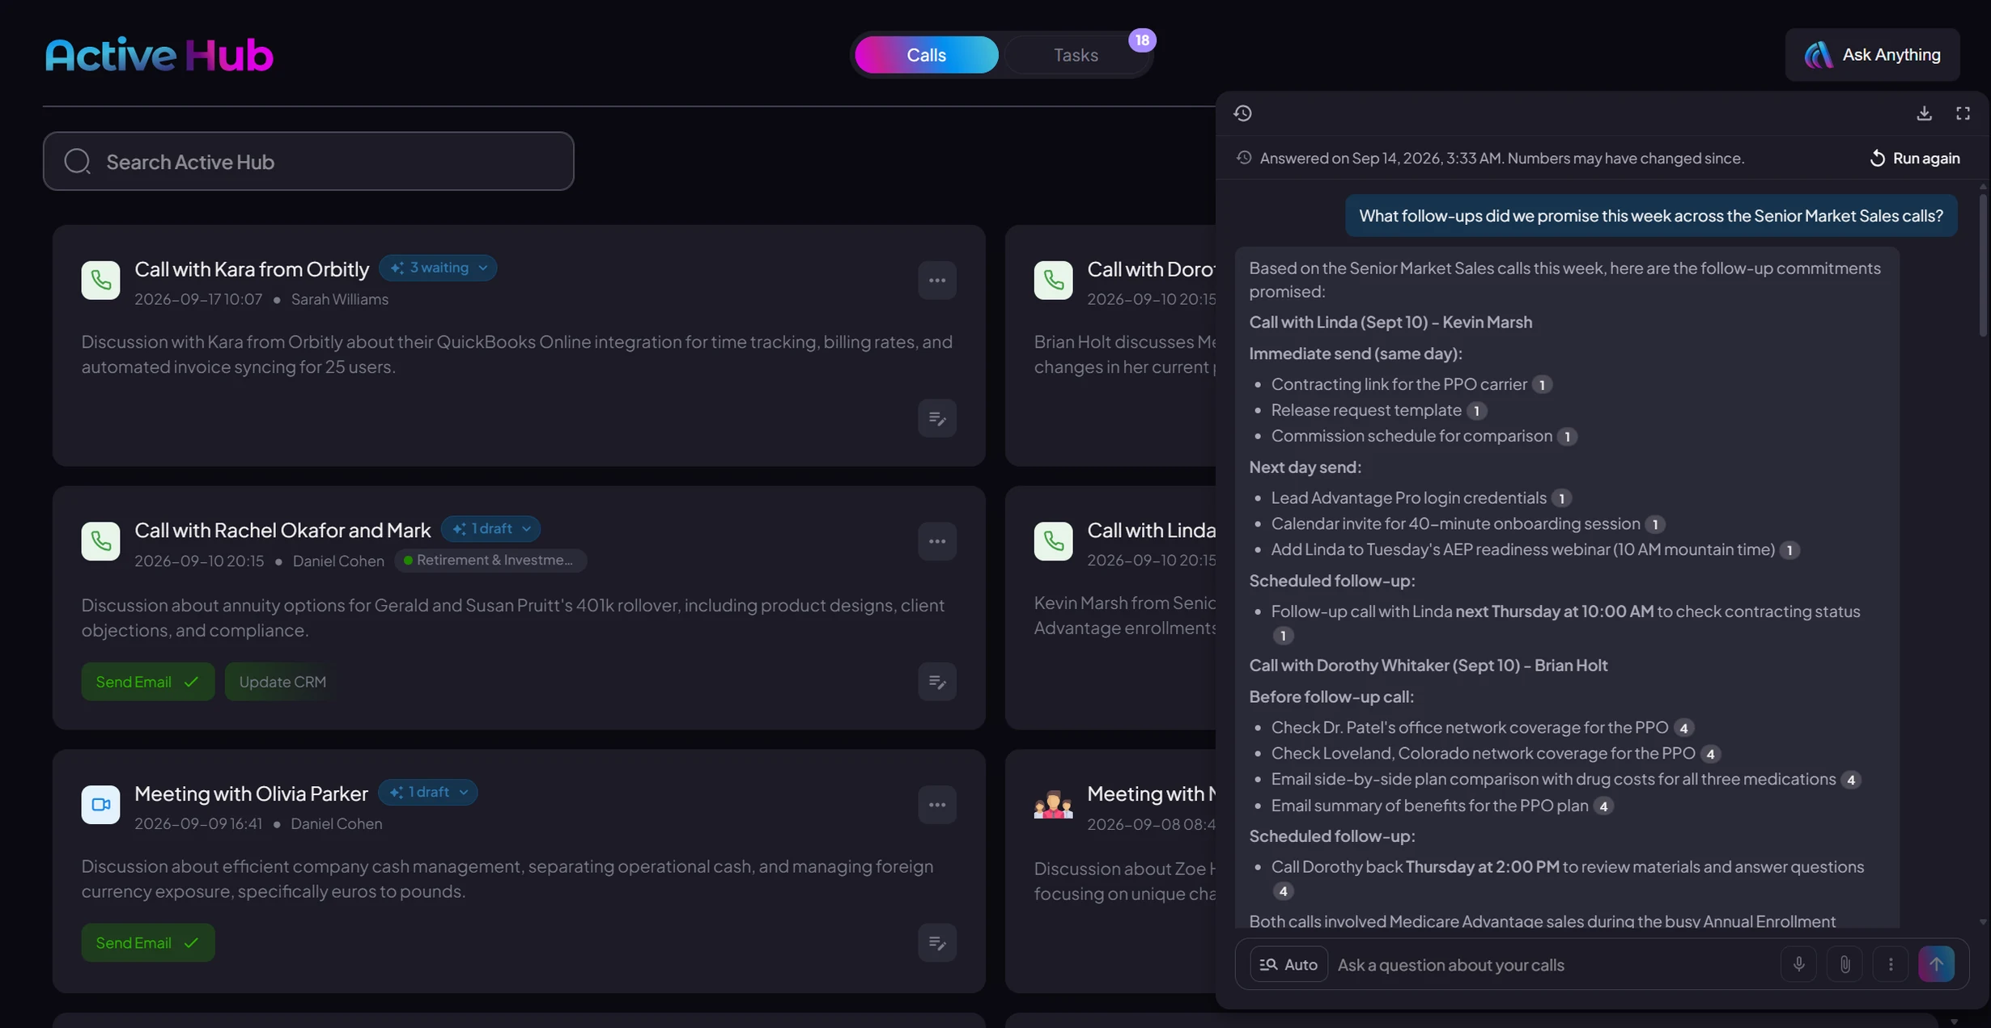Open citation 4 next to Dr. Patel's office coverage
This screenshot has width=1991, height=1028.
1683,728
